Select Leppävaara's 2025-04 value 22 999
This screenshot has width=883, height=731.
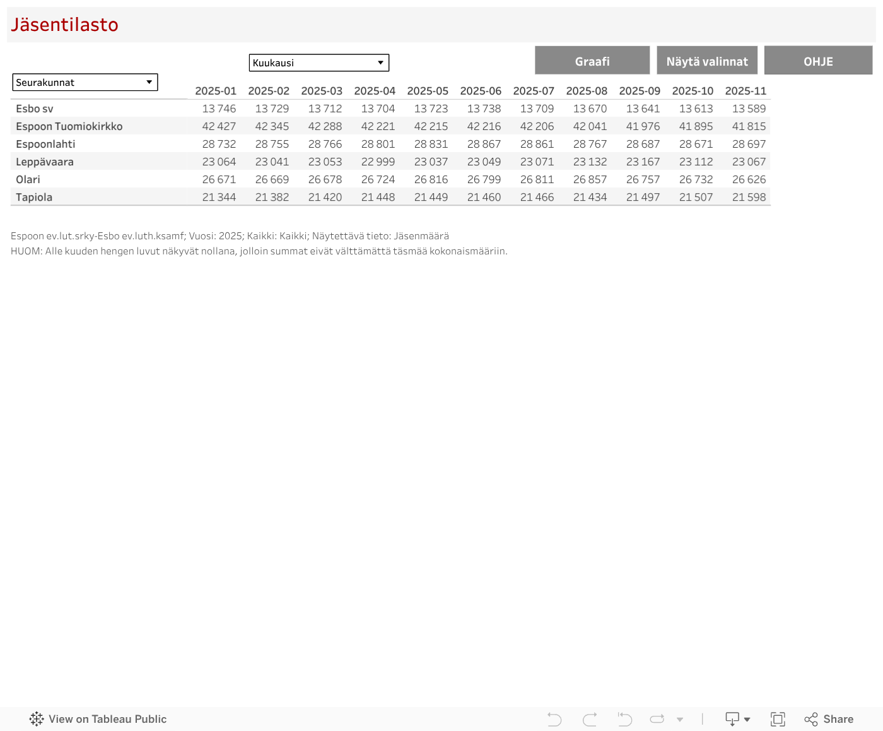coord(378,162)
